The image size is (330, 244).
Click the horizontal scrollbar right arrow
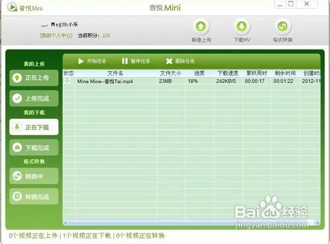[x=317, y=223]
